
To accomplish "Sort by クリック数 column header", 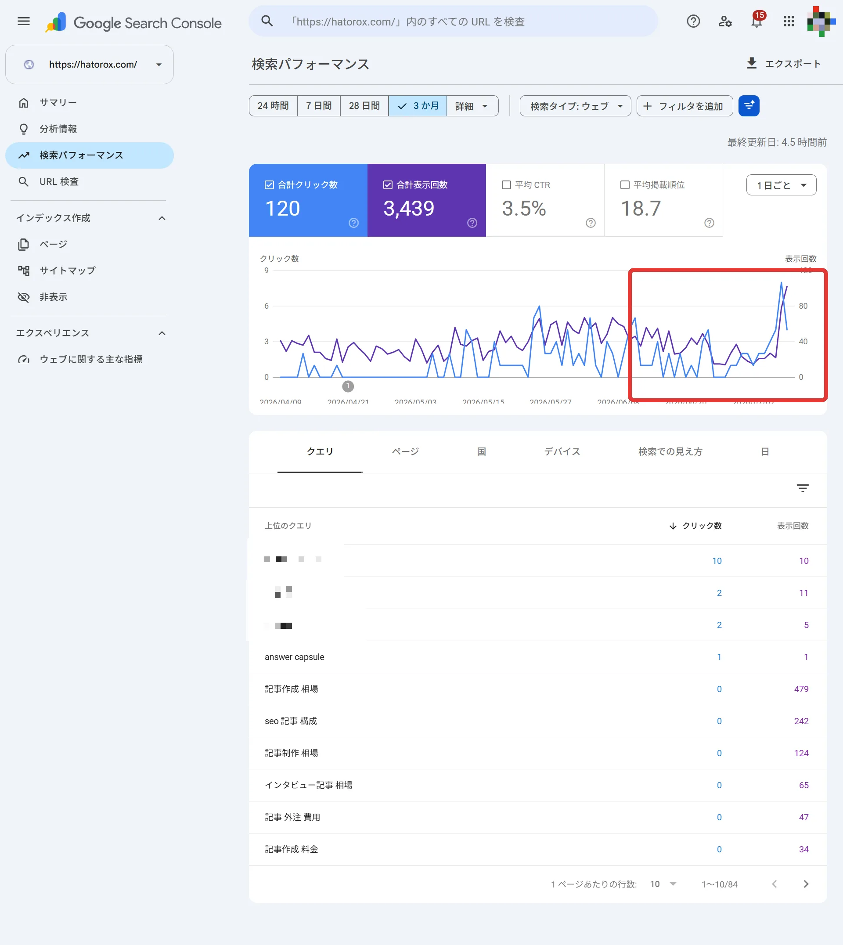I will click(696, 526).
